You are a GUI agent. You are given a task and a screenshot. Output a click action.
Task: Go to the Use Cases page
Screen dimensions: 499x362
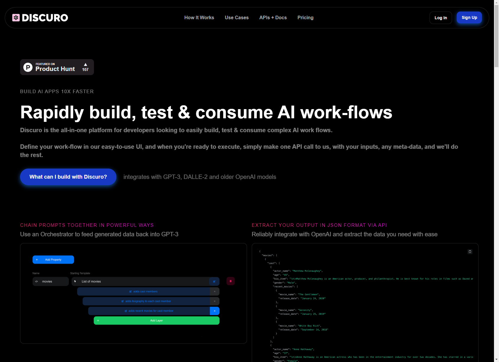point(237,18)
